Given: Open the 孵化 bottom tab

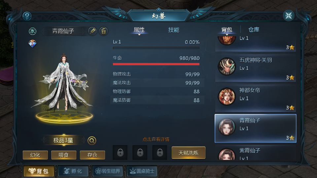Looking at the screenshot, I should [x=73, y=171].
